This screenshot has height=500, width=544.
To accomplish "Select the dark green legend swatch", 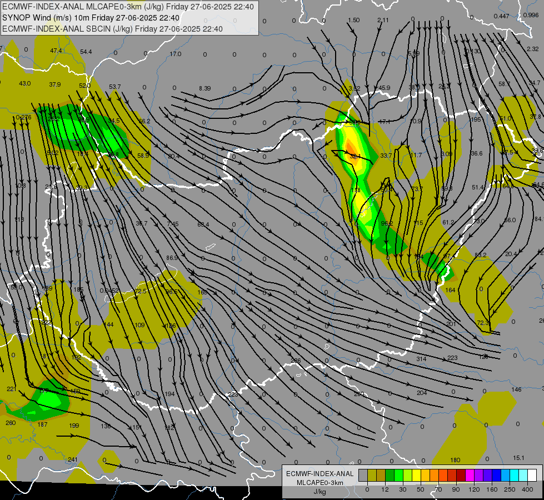I will coord(390,475).
